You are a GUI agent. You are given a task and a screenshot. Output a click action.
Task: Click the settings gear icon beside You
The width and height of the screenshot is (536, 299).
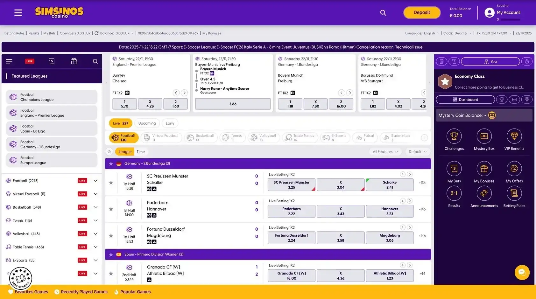point(527,61)
